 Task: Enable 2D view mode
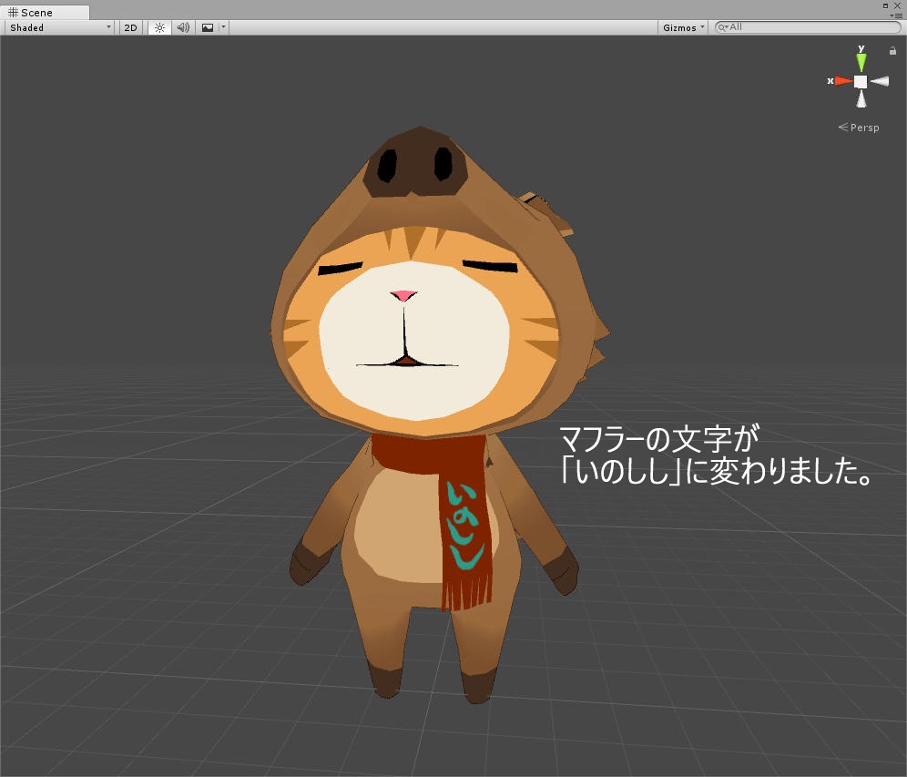pos(130,27)
